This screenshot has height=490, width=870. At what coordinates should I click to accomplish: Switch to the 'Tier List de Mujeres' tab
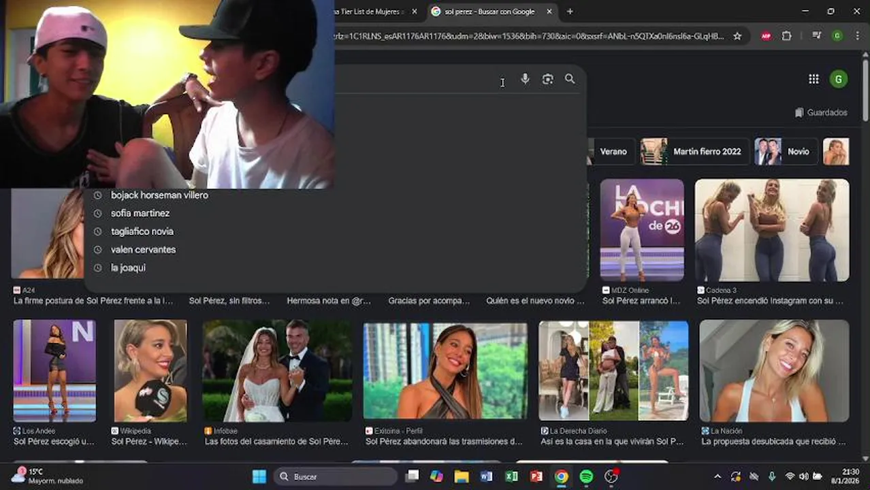pos(374,12)
